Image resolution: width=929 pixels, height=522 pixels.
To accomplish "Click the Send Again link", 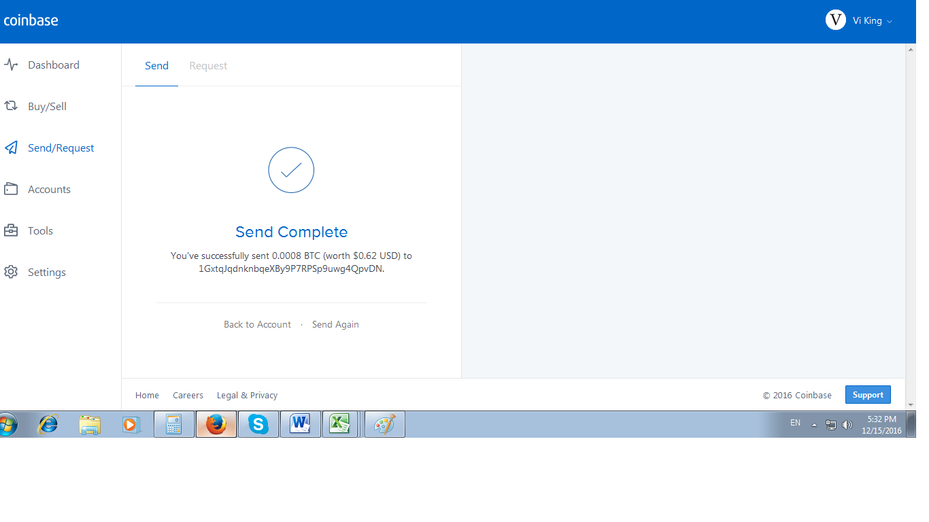I will (x=335, y=325).
